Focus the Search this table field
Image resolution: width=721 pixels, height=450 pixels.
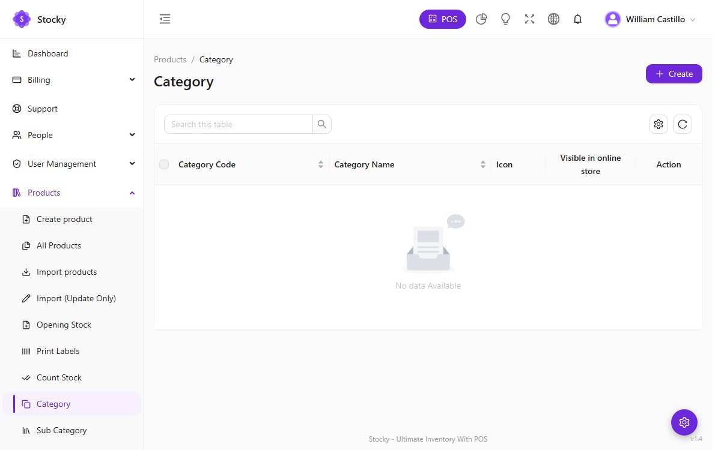238,124
